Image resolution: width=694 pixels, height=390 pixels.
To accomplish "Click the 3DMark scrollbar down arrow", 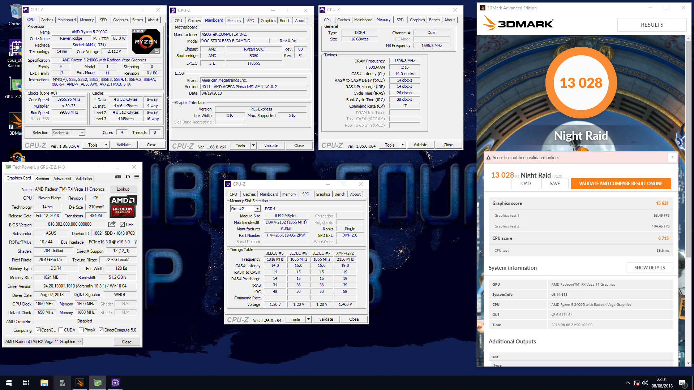I will point(688,363).
